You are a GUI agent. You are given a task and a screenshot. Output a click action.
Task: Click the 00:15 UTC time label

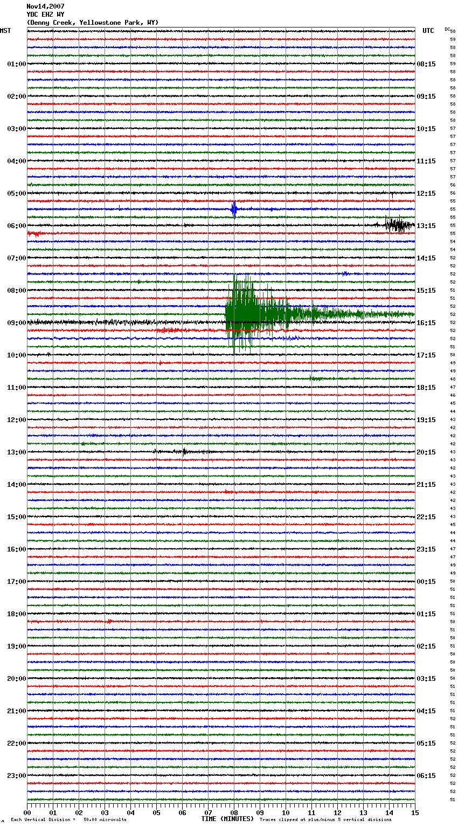[426, 582]
